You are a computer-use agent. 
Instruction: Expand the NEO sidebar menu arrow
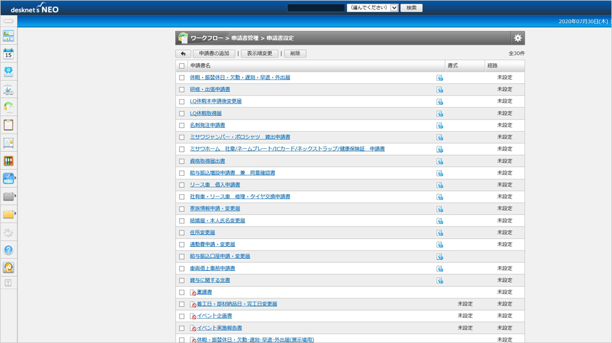[15, 179]
